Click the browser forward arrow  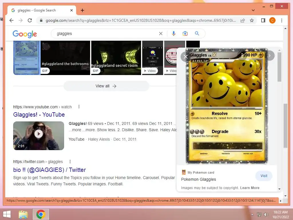21,20
